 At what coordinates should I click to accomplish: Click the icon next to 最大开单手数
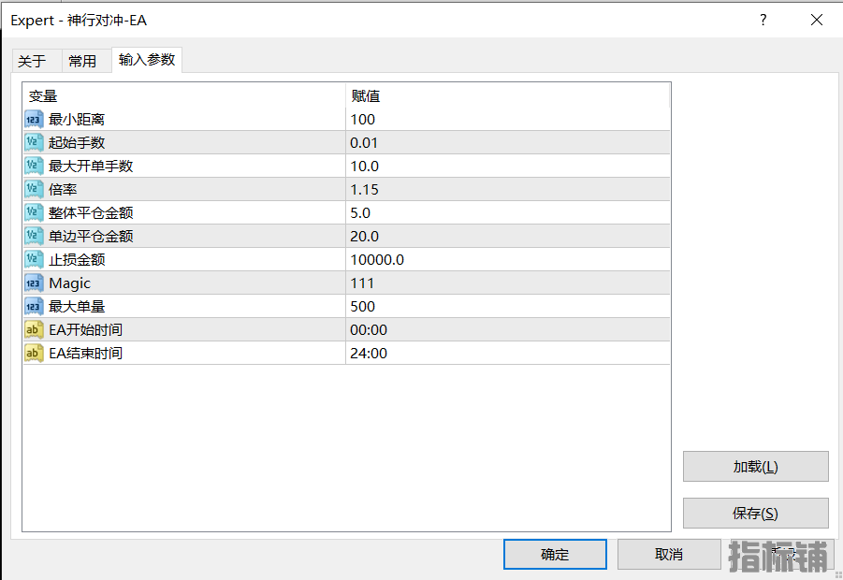pyautogui.click(x=34, y=167)
